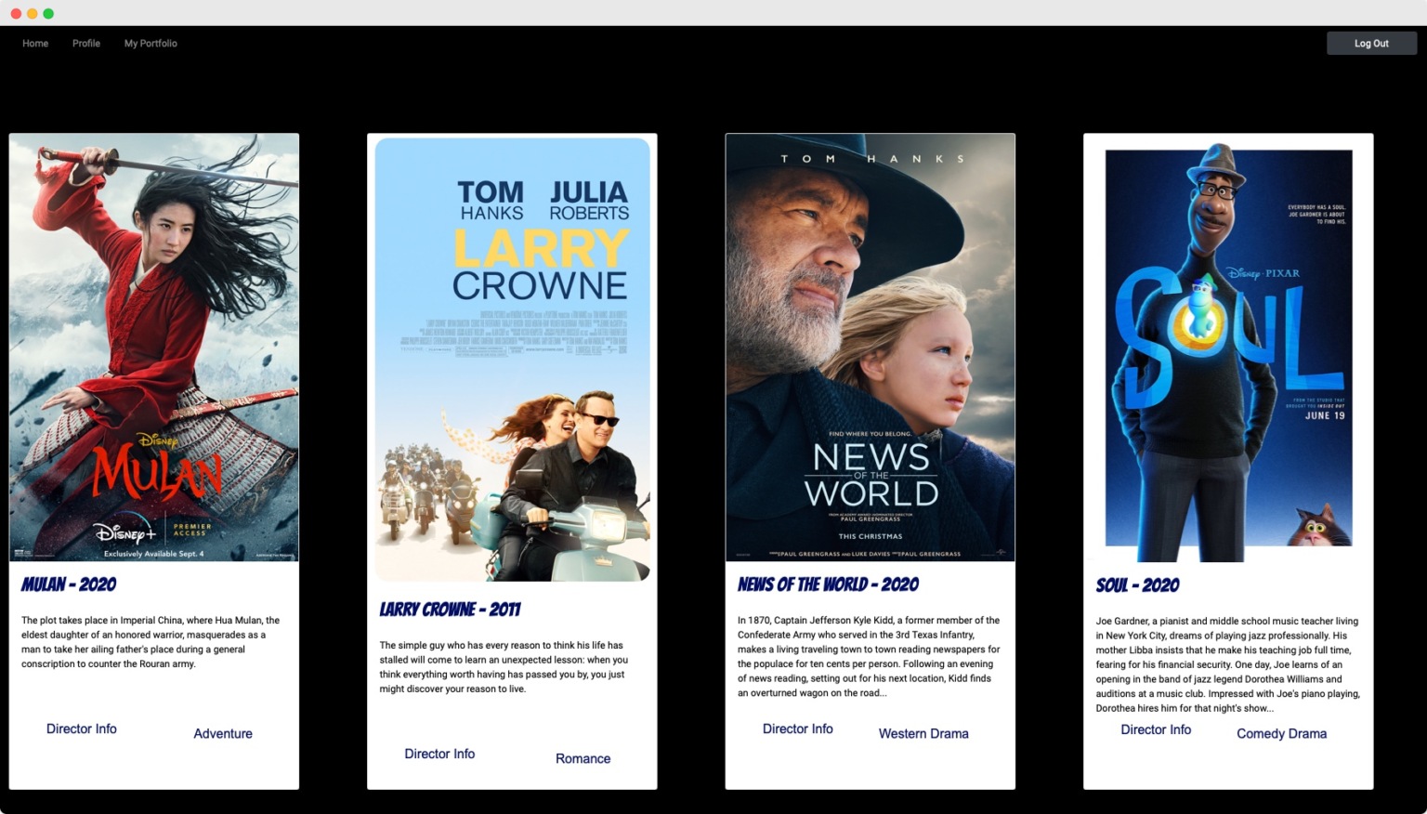This screenshot has height=814, width=1427.
Task: Click the Soul plot description text
Action: 1227,664
